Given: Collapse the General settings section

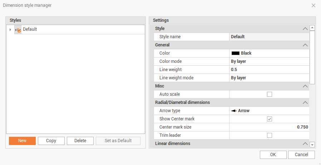Looking at the screenshot, I should pyautogui.click(x=305, y=45).
